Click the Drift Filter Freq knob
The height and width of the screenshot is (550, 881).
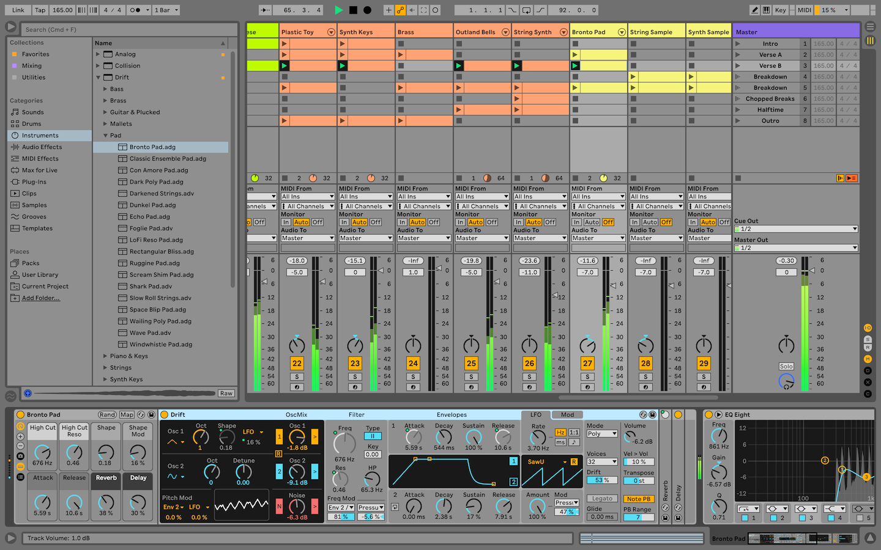[x=344, y=443]
